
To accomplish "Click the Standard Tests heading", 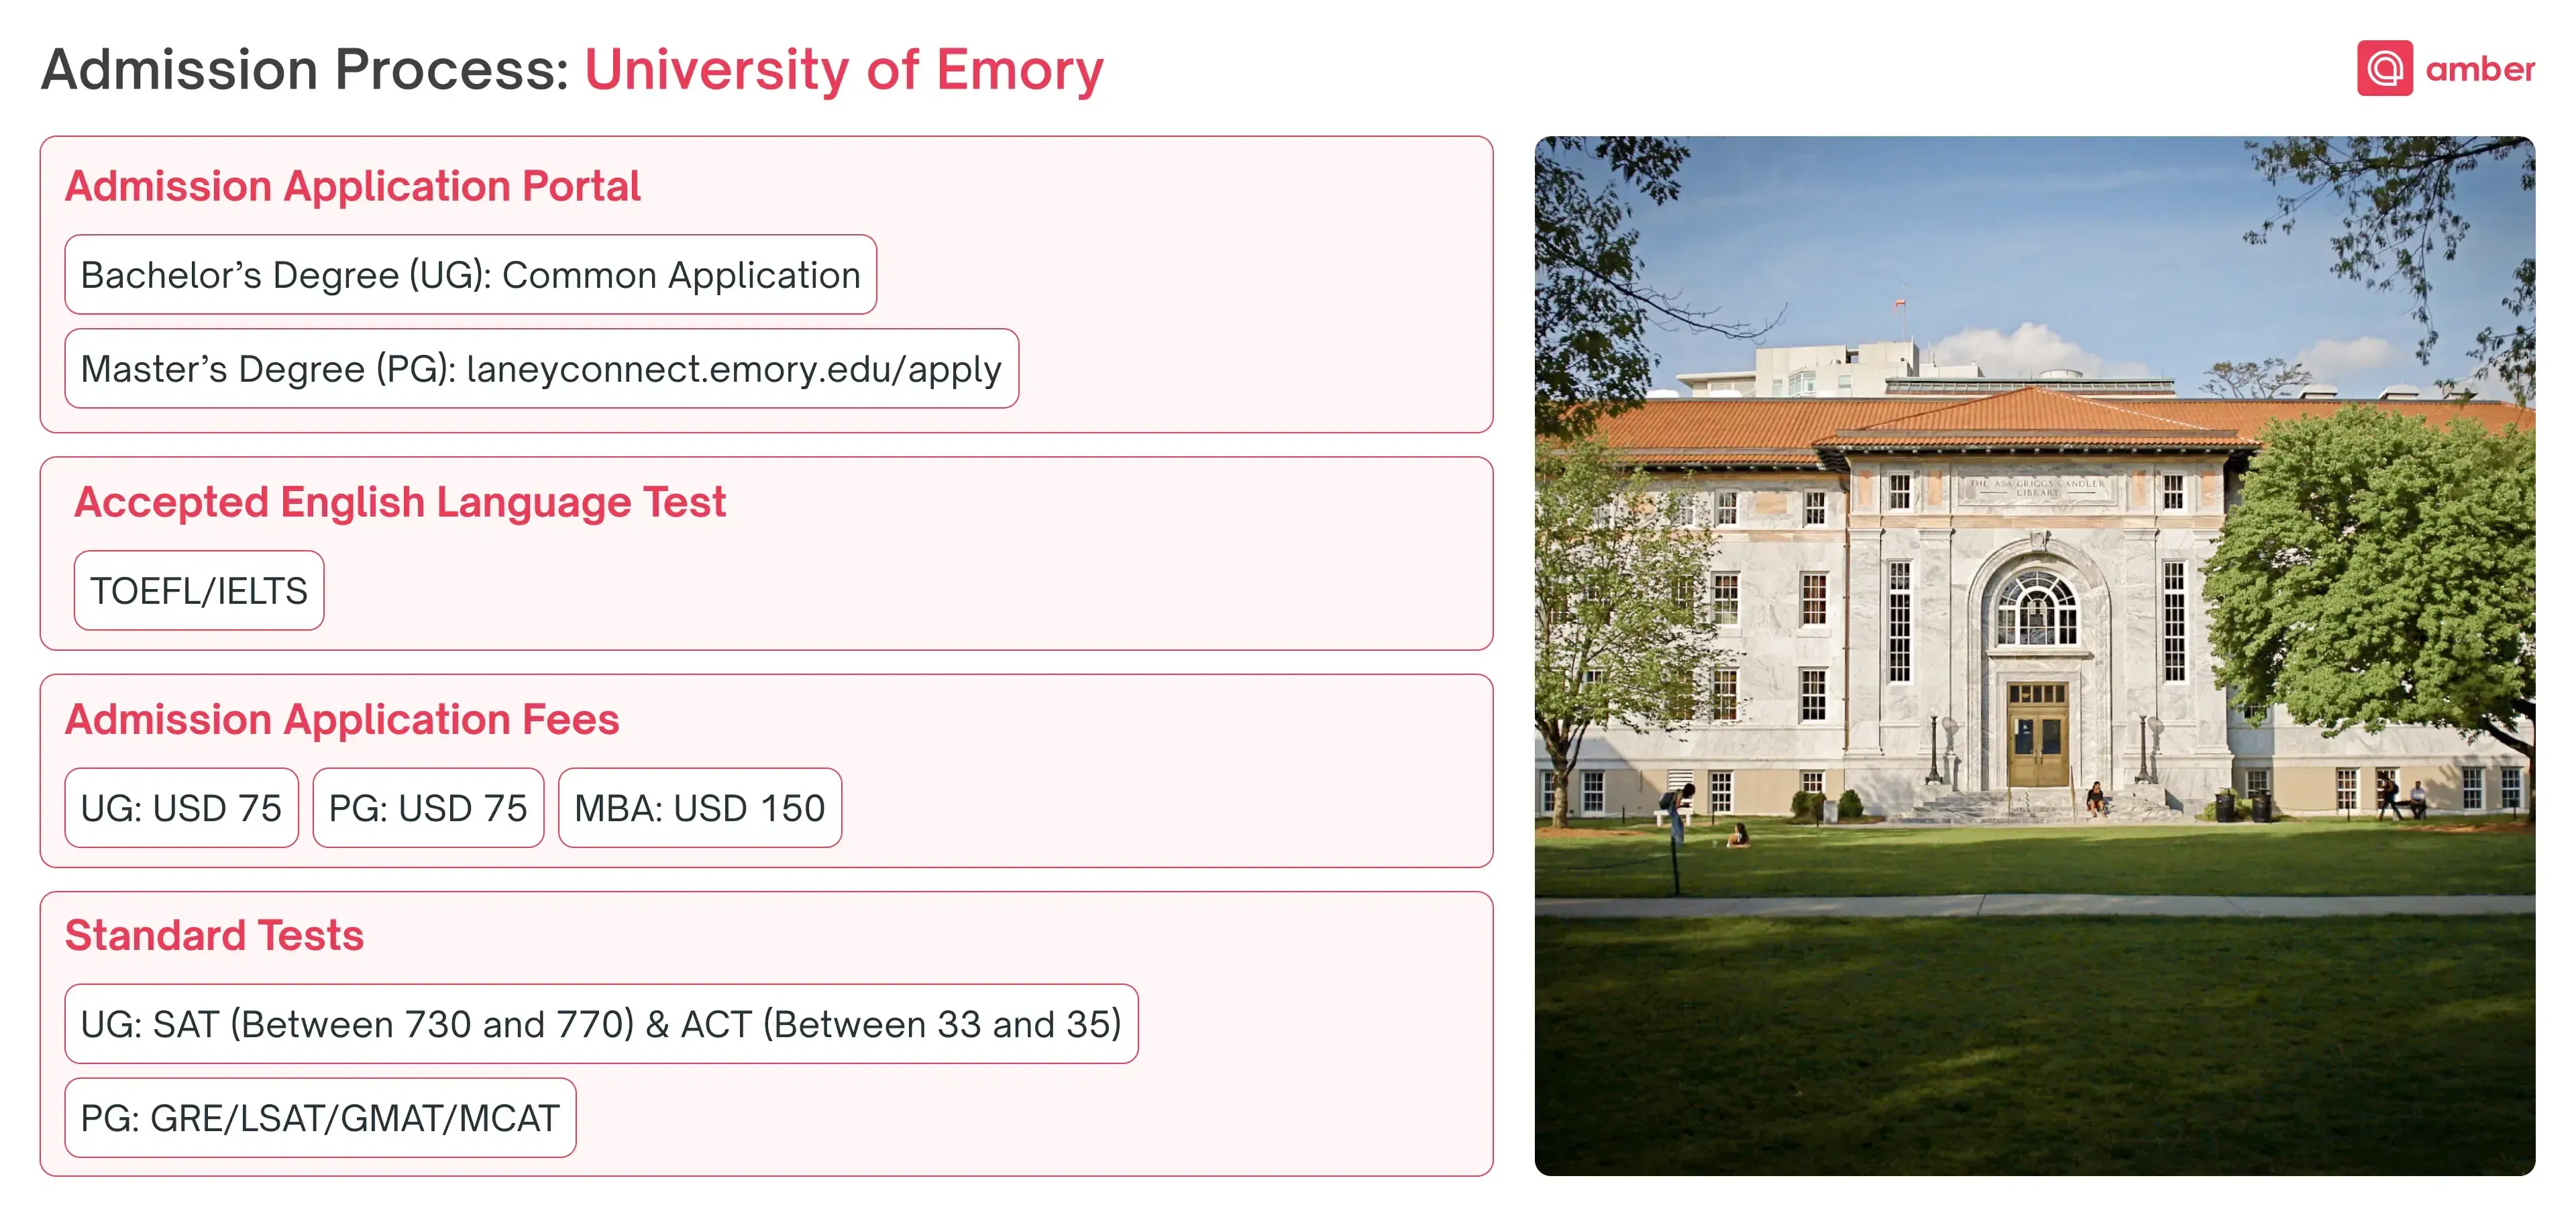I will click(x=214, y=936).
